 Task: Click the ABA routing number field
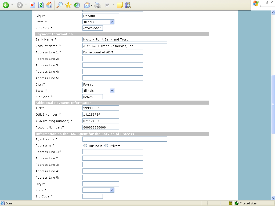coord(100,121)
